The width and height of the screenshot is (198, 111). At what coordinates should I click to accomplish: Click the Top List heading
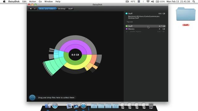(x=130, y=22)
